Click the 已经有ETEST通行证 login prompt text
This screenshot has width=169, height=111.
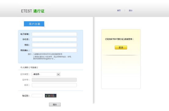pos(119,39)
